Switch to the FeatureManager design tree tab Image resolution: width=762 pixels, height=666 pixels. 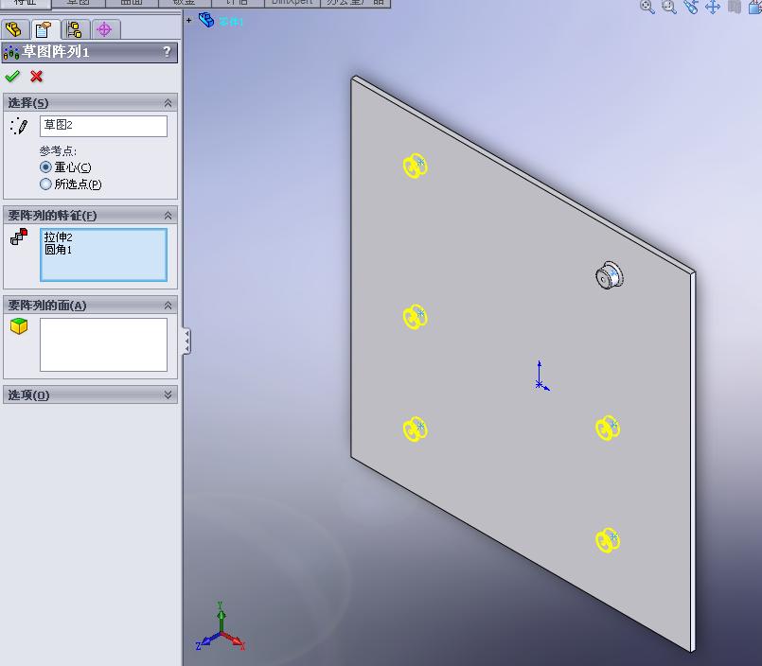[x=14, y=29]
